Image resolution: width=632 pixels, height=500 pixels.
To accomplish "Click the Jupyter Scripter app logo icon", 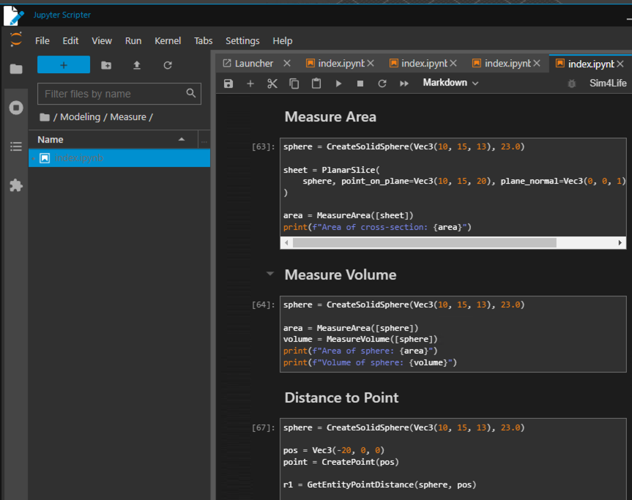I will 14,15.
